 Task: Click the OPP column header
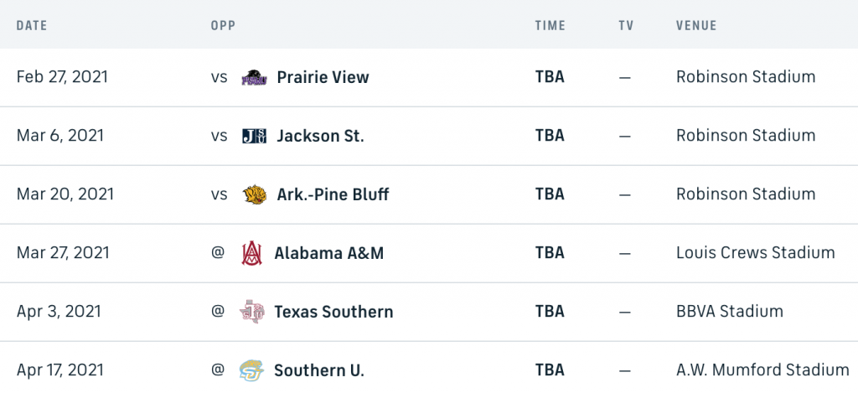coord(223,26)
